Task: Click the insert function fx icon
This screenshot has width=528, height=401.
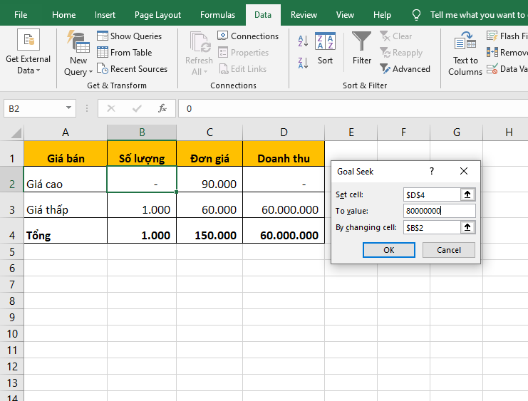Action: click(162, 108)
